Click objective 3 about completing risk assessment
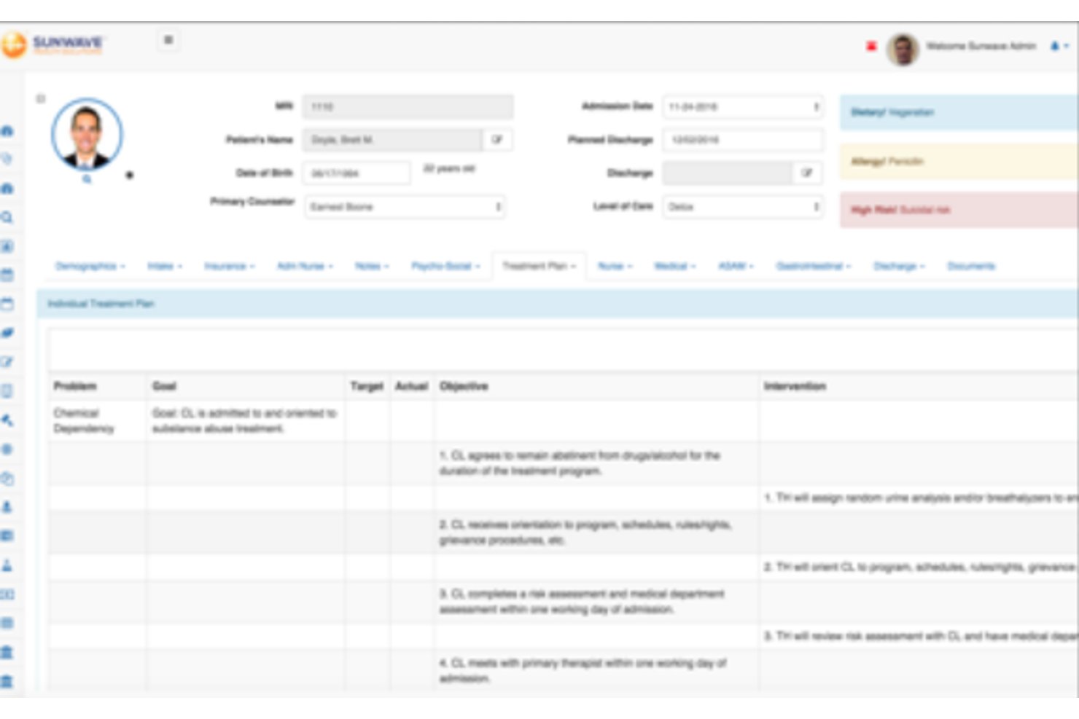The image size is (1079, 719). [582, 601]
